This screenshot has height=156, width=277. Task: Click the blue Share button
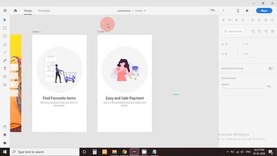pos(264,10)
